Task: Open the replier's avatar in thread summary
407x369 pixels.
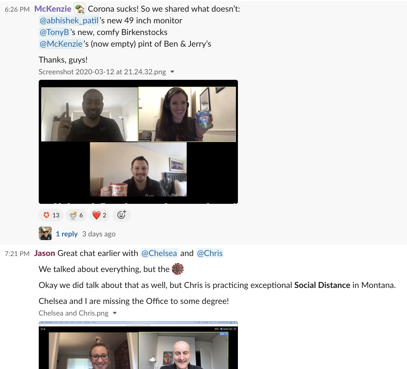Action: [45, 233]
